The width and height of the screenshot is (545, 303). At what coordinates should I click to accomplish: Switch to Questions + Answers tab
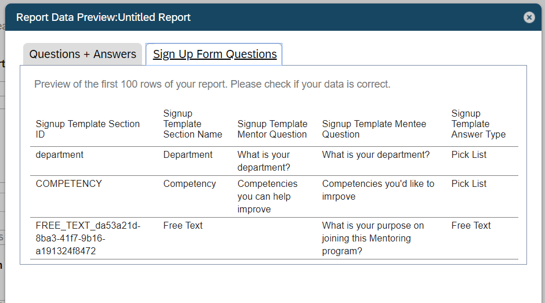pos(83,54)
